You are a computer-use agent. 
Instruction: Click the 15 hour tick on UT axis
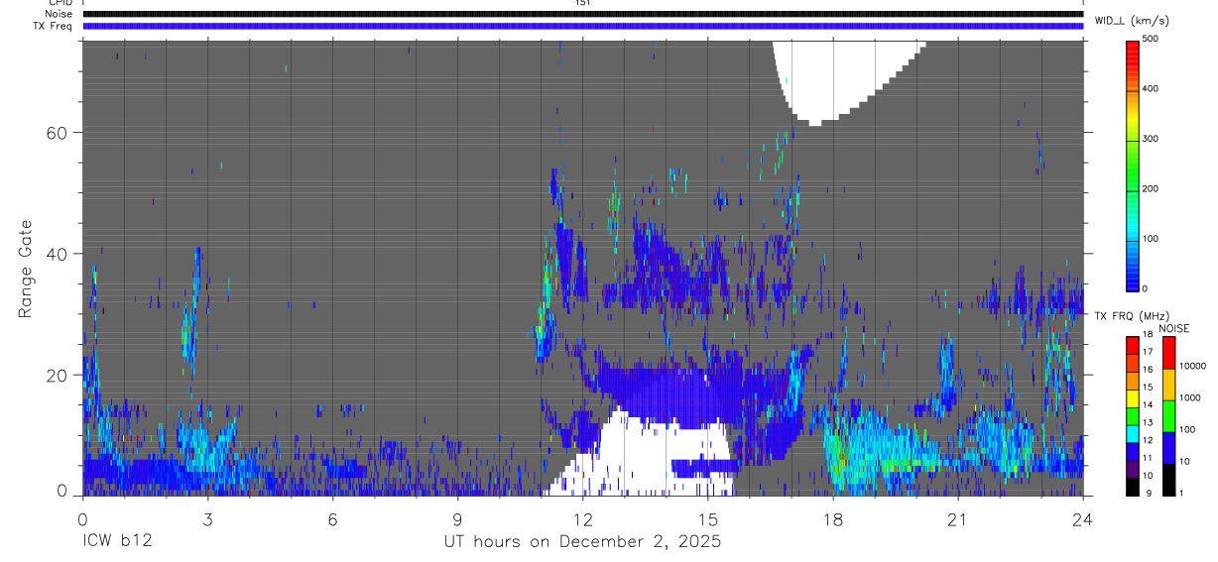pos(707,519)
